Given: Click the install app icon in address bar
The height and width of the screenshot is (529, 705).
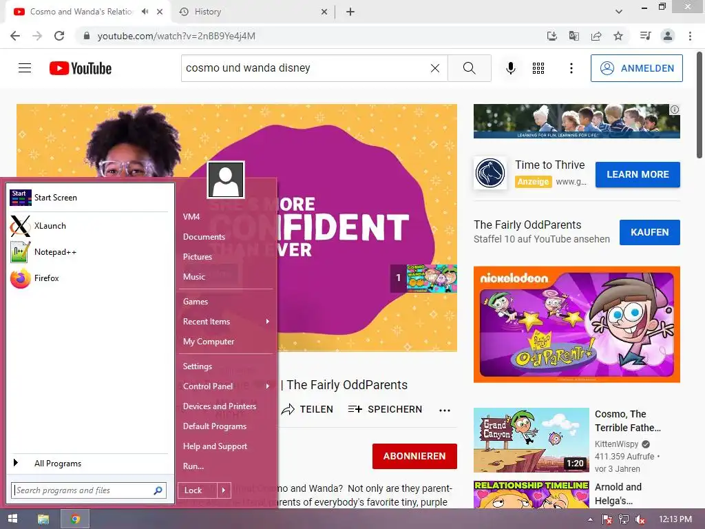Looking at the screenshot, I should (x=551, y=36).
